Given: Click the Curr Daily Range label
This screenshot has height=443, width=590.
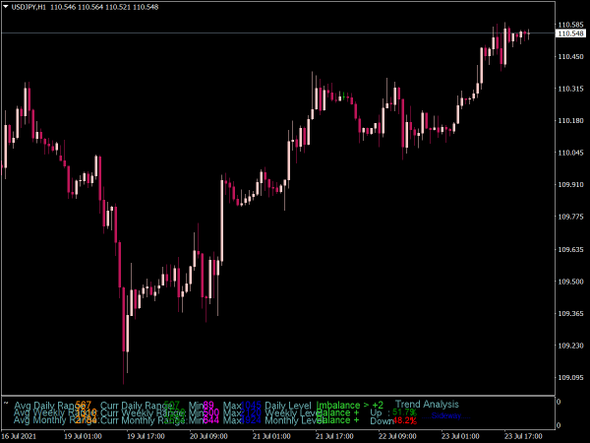Looking at the screenshot, I should [137, 406].
